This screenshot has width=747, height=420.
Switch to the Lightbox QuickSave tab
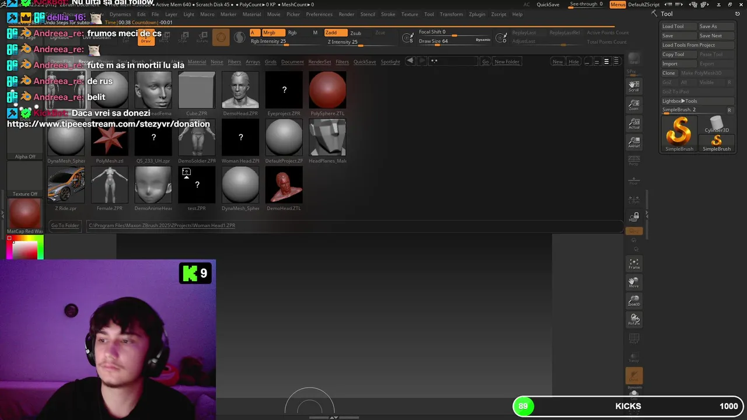365,62
